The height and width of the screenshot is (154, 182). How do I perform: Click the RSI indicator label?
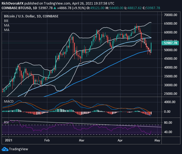click(6, 122)
